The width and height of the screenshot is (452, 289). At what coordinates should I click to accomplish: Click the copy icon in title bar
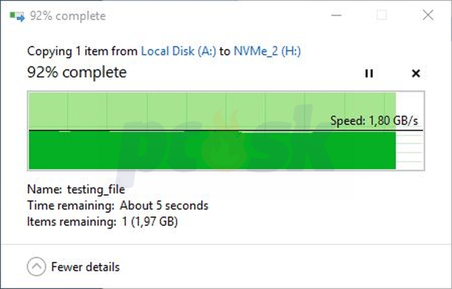(x=17, y=16)
